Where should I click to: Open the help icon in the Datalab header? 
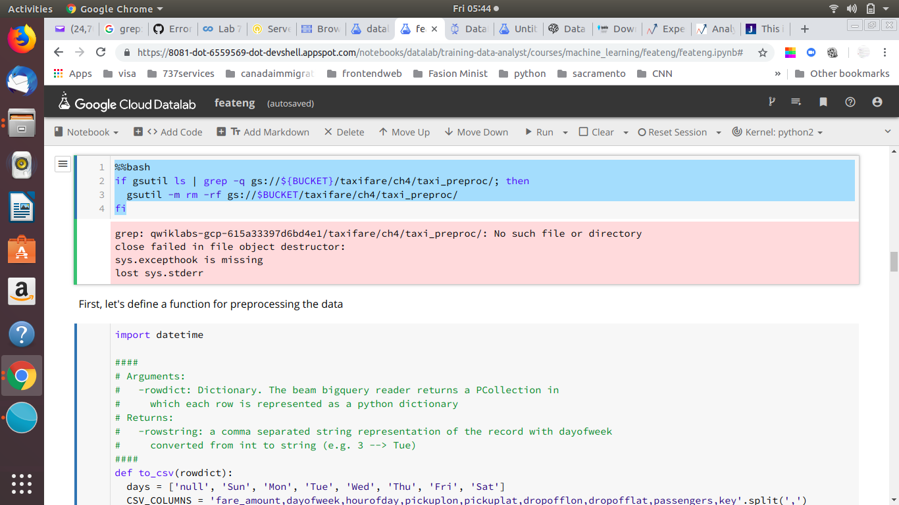[x=850, y=102]
